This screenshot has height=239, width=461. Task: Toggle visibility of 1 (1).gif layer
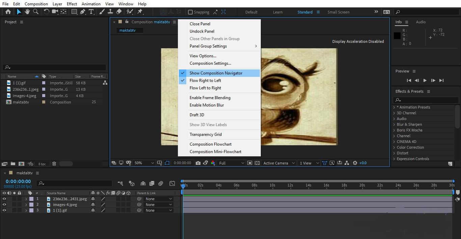tap(4, 210)
